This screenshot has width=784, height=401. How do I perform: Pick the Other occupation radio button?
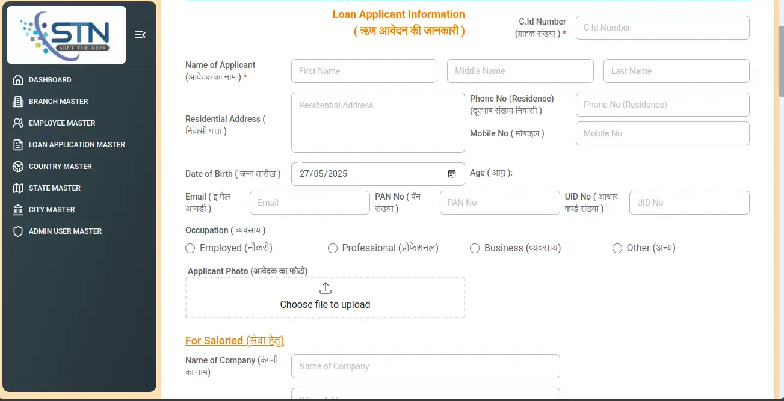[617, 248]
